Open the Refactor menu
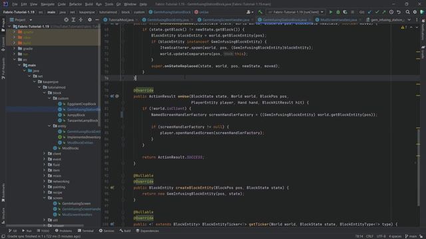Viewport: 426px width, 239px height. (75, 4)
